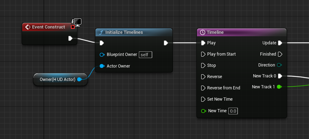309x139 pixels.
Task: Click the Set New Time label
Action: 220,99
